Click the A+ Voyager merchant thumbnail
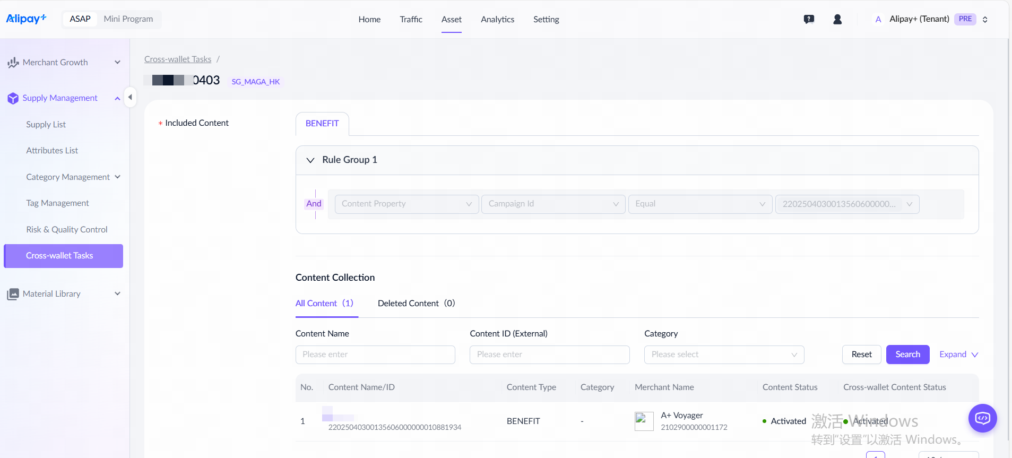The height and width of the screenshot is (458, 1012). pos(644,421)
